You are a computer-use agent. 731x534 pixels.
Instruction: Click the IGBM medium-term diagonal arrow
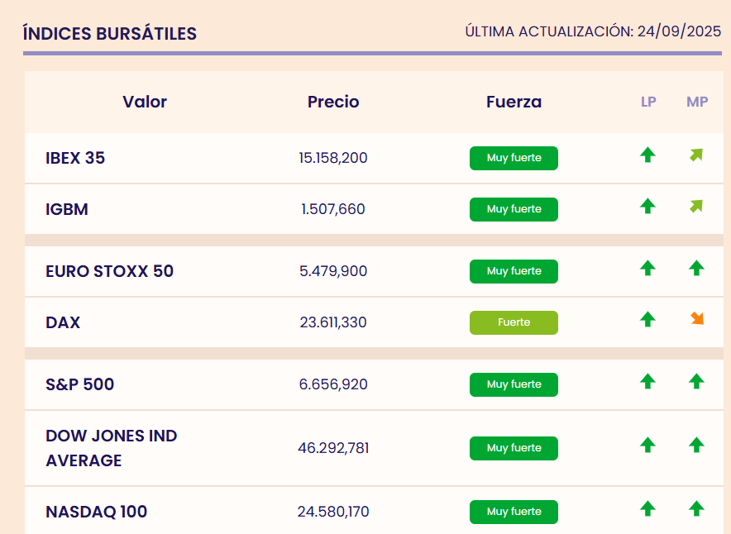(x=696, y=206)
